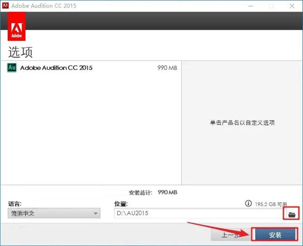This screenshot has height=246, width=303.
Task: Click the Au product icon
Action: [12, 68]
